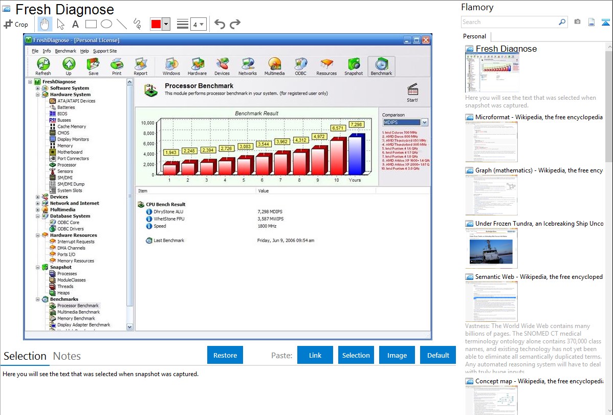Image resolution: width=613 pixels, height=415 pixels.
Task: Open the Support Site menu
Action: [105, 51]
